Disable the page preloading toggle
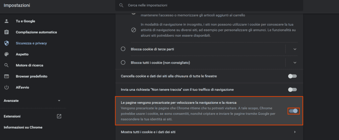 (294, 111)
